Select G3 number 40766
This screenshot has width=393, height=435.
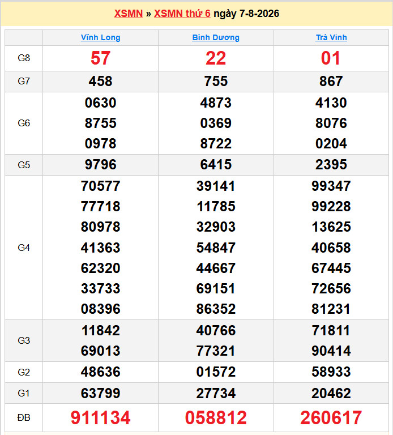(216, 331)
